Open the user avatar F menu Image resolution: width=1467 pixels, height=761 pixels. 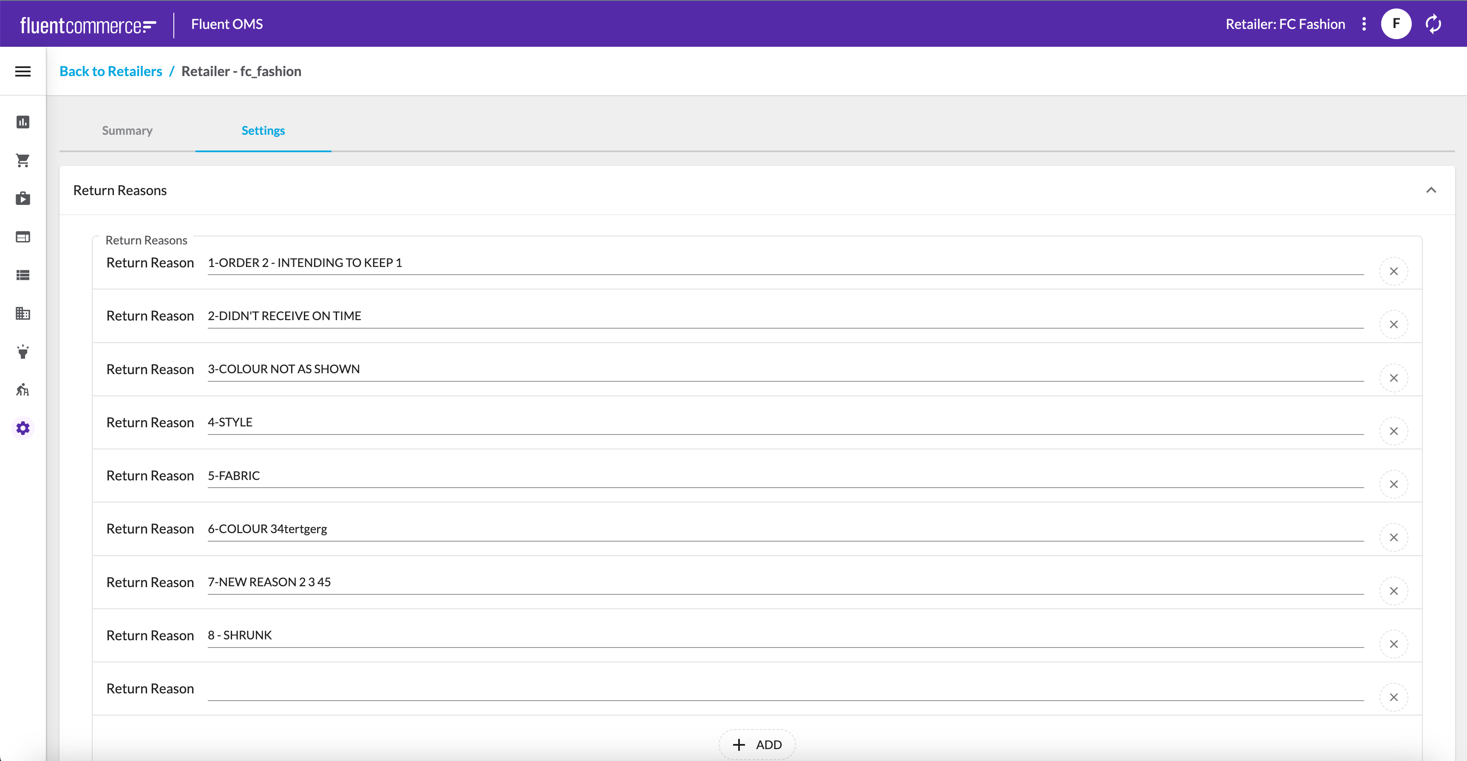1396,24
